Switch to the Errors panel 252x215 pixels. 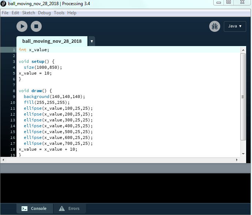69,208
